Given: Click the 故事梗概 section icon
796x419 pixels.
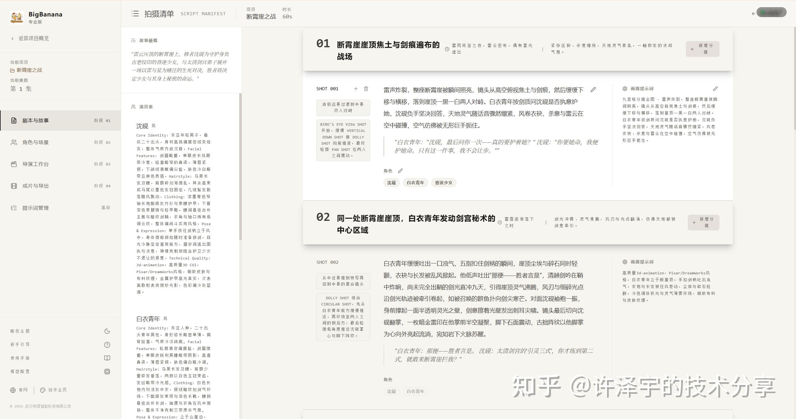Looking at the screenshot, I should click(133, 40).
